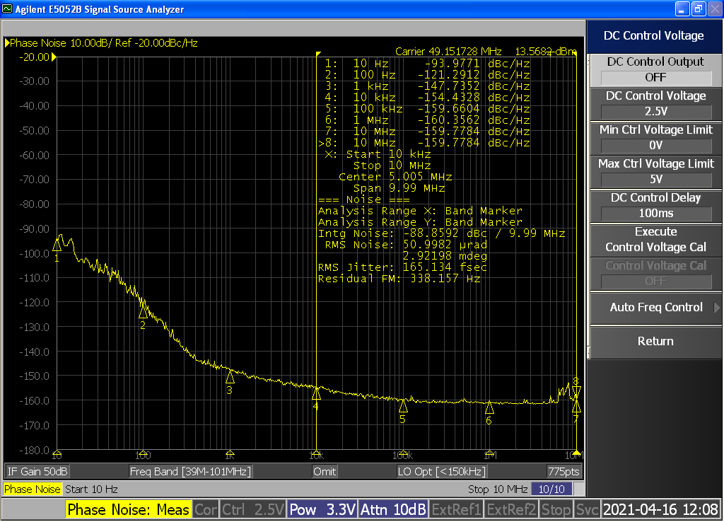Set Min Ctrl Voltage Limit value

point(655,145)
